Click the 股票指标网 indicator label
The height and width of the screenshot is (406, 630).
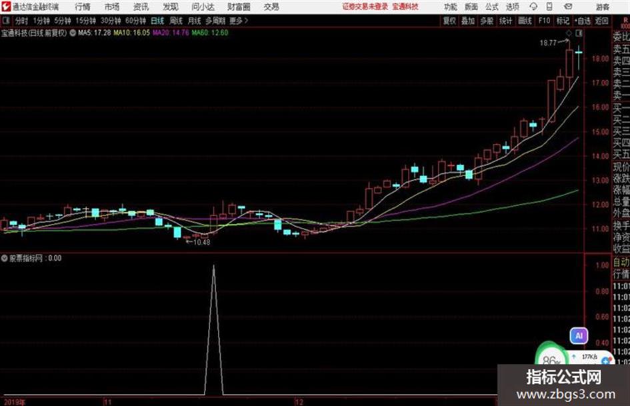(26, 259)
